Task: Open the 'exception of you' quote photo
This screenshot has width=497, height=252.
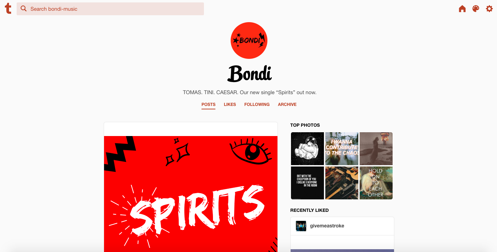Action: tap(307, 183)
